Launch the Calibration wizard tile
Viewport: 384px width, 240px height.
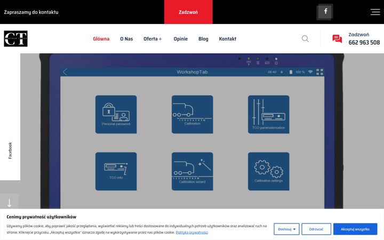[192, 171]
